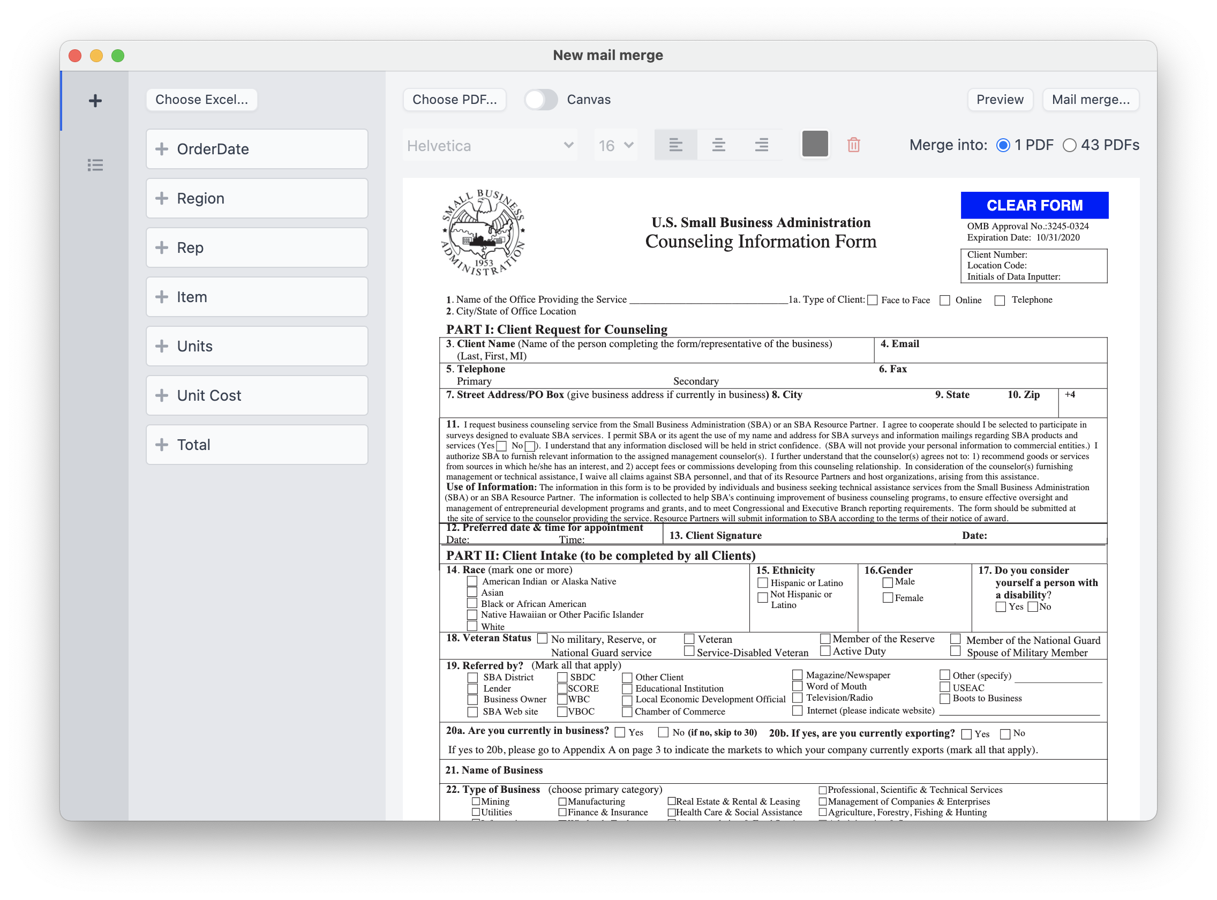1217x900 pixels.
Task: Select the 1 PDF merge option
Action: coord(1003,146)
